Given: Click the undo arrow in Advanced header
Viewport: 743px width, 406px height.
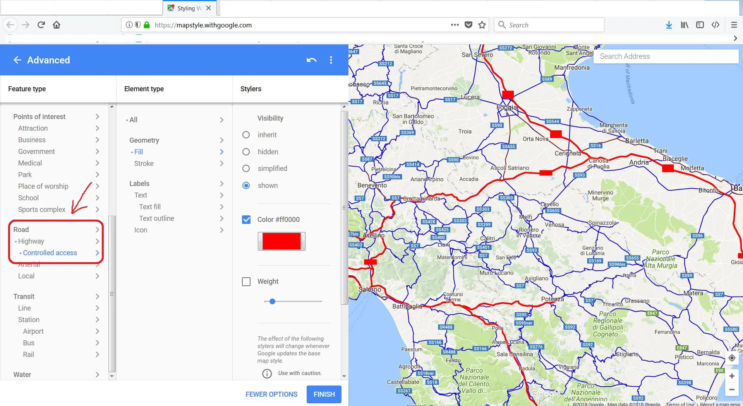Looking at the screenshot, I should (311, 60).
